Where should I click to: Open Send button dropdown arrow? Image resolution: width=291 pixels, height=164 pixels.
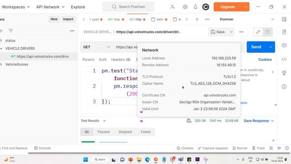[271, 47]
